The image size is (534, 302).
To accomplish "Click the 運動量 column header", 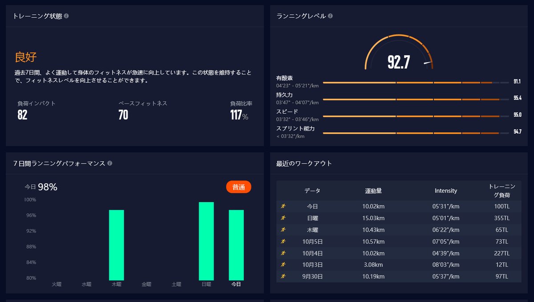I will tap(373, 191).
